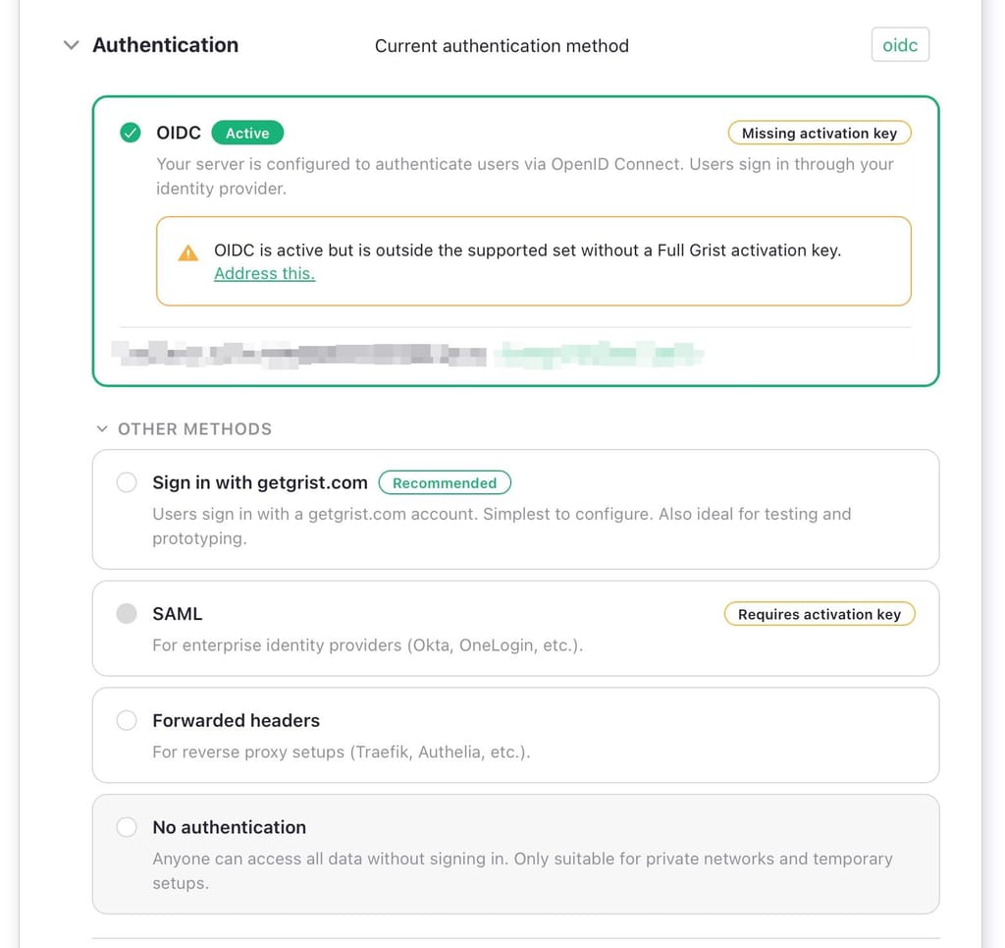The image size is (1005, 948).
Task: Click the green Active status pill
Action: pos(247,133)
